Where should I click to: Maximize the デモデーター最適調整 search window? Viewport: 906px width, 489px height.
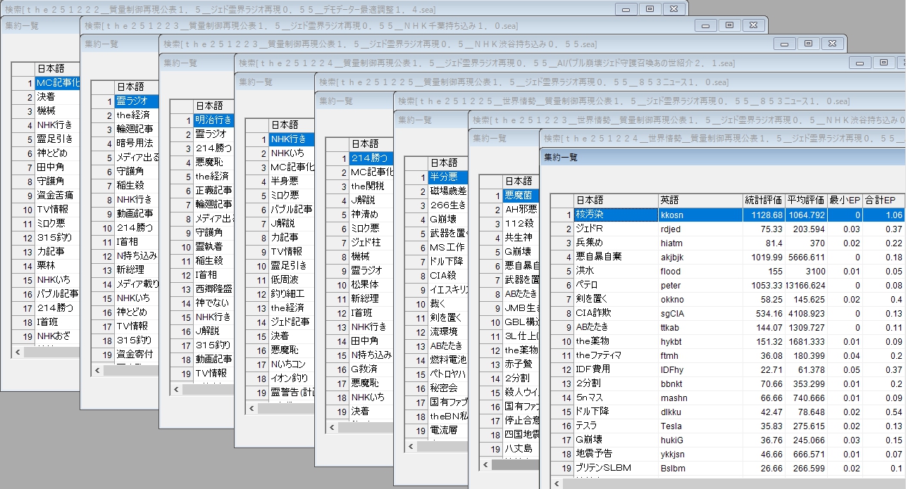pos(650,8)
